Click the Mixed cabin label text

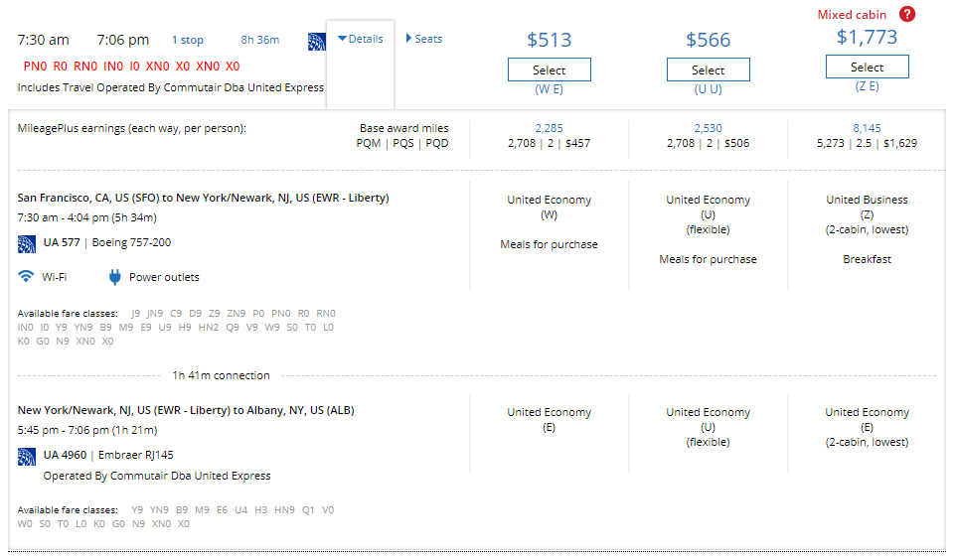(852, 15)
